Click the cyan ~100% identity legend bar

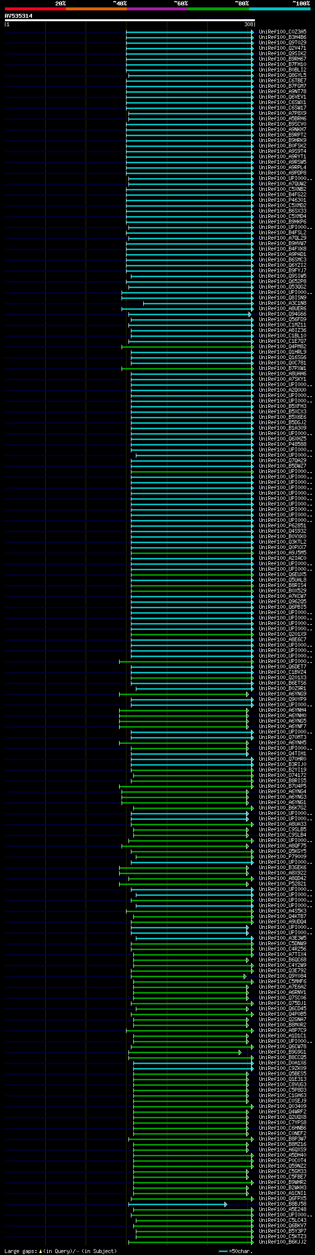coord(280,9)
